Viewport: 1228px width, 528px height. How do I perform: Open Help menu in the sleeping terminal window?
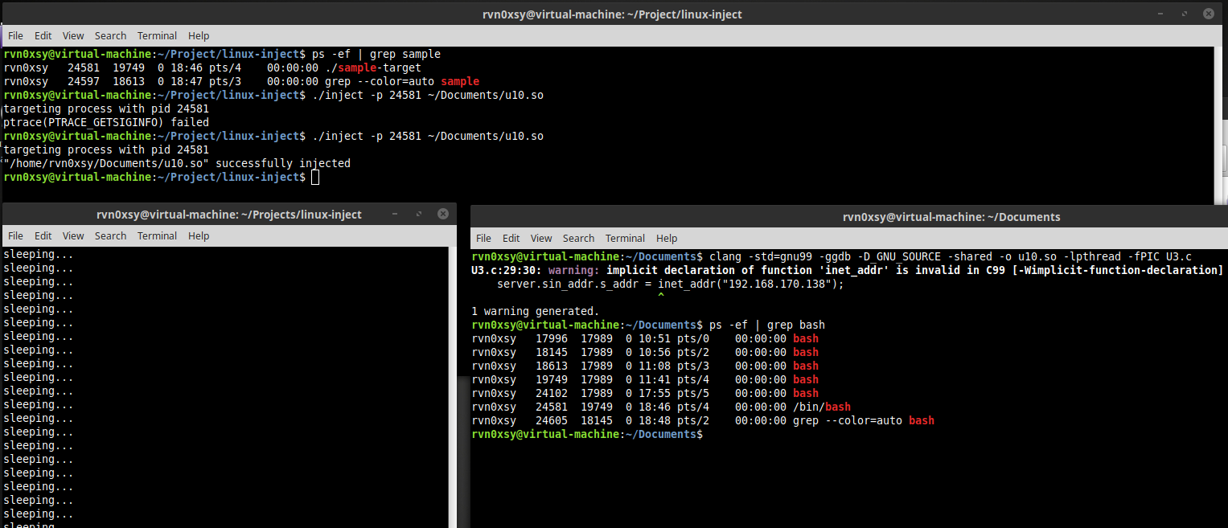click(x=199, y=235)
